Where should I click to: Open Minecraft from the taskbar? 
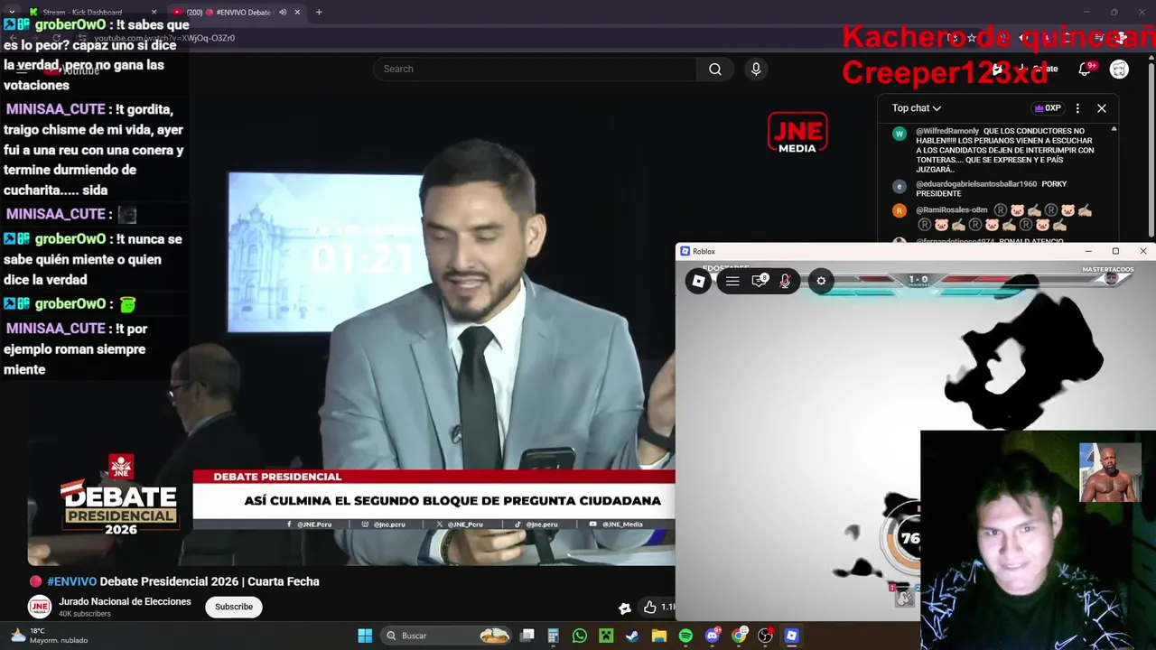tap(606, 636)
